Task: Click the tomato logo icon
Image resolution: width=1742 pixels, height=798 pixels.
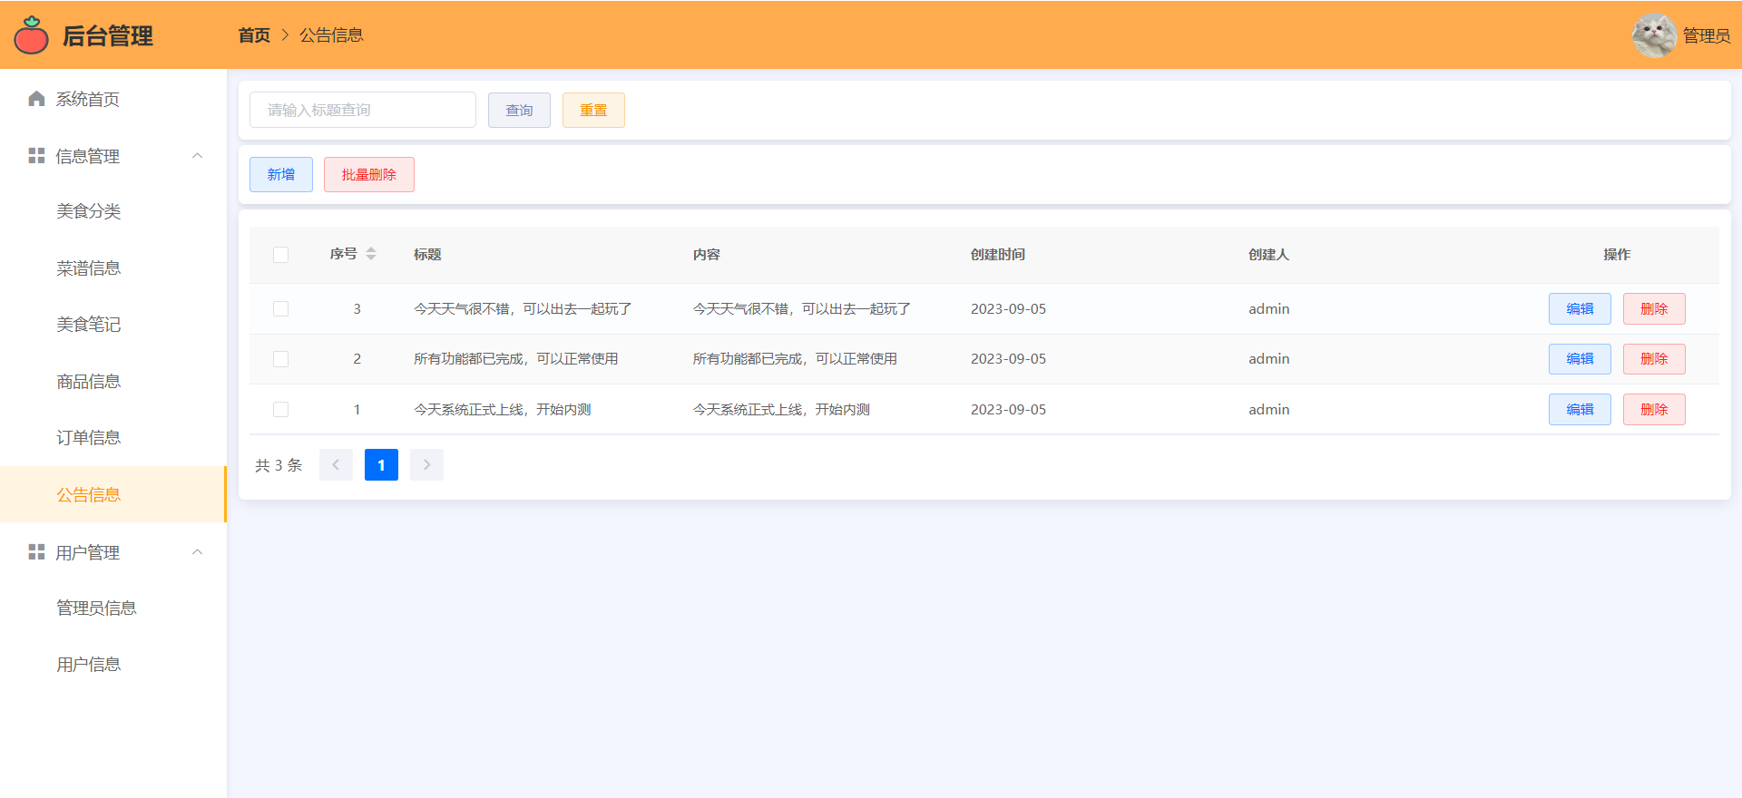Action: 32,35
